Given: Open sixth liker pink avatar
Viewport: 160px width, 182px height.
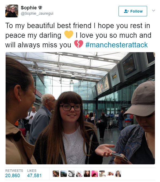Looking at the screenshot, I should pyautogui.click(x=95, y=174).
